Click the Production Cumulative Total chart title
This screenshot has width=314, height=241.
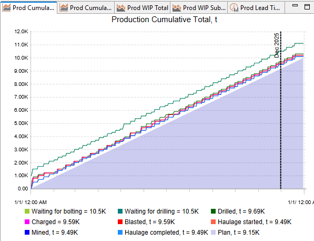coord(164,20)
